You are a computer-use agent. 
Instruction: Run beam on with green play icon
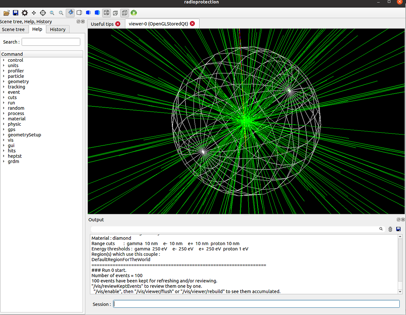pos(133,13)
